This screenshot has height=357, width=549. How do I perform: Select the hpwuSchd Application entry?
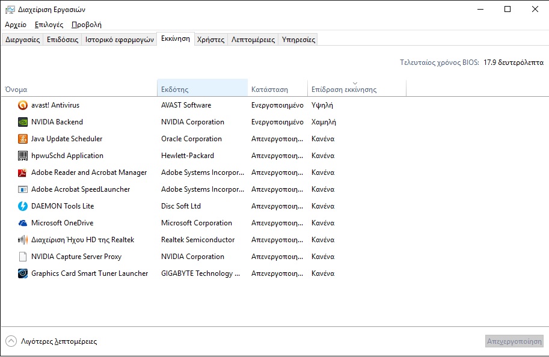tap(67, 156)
